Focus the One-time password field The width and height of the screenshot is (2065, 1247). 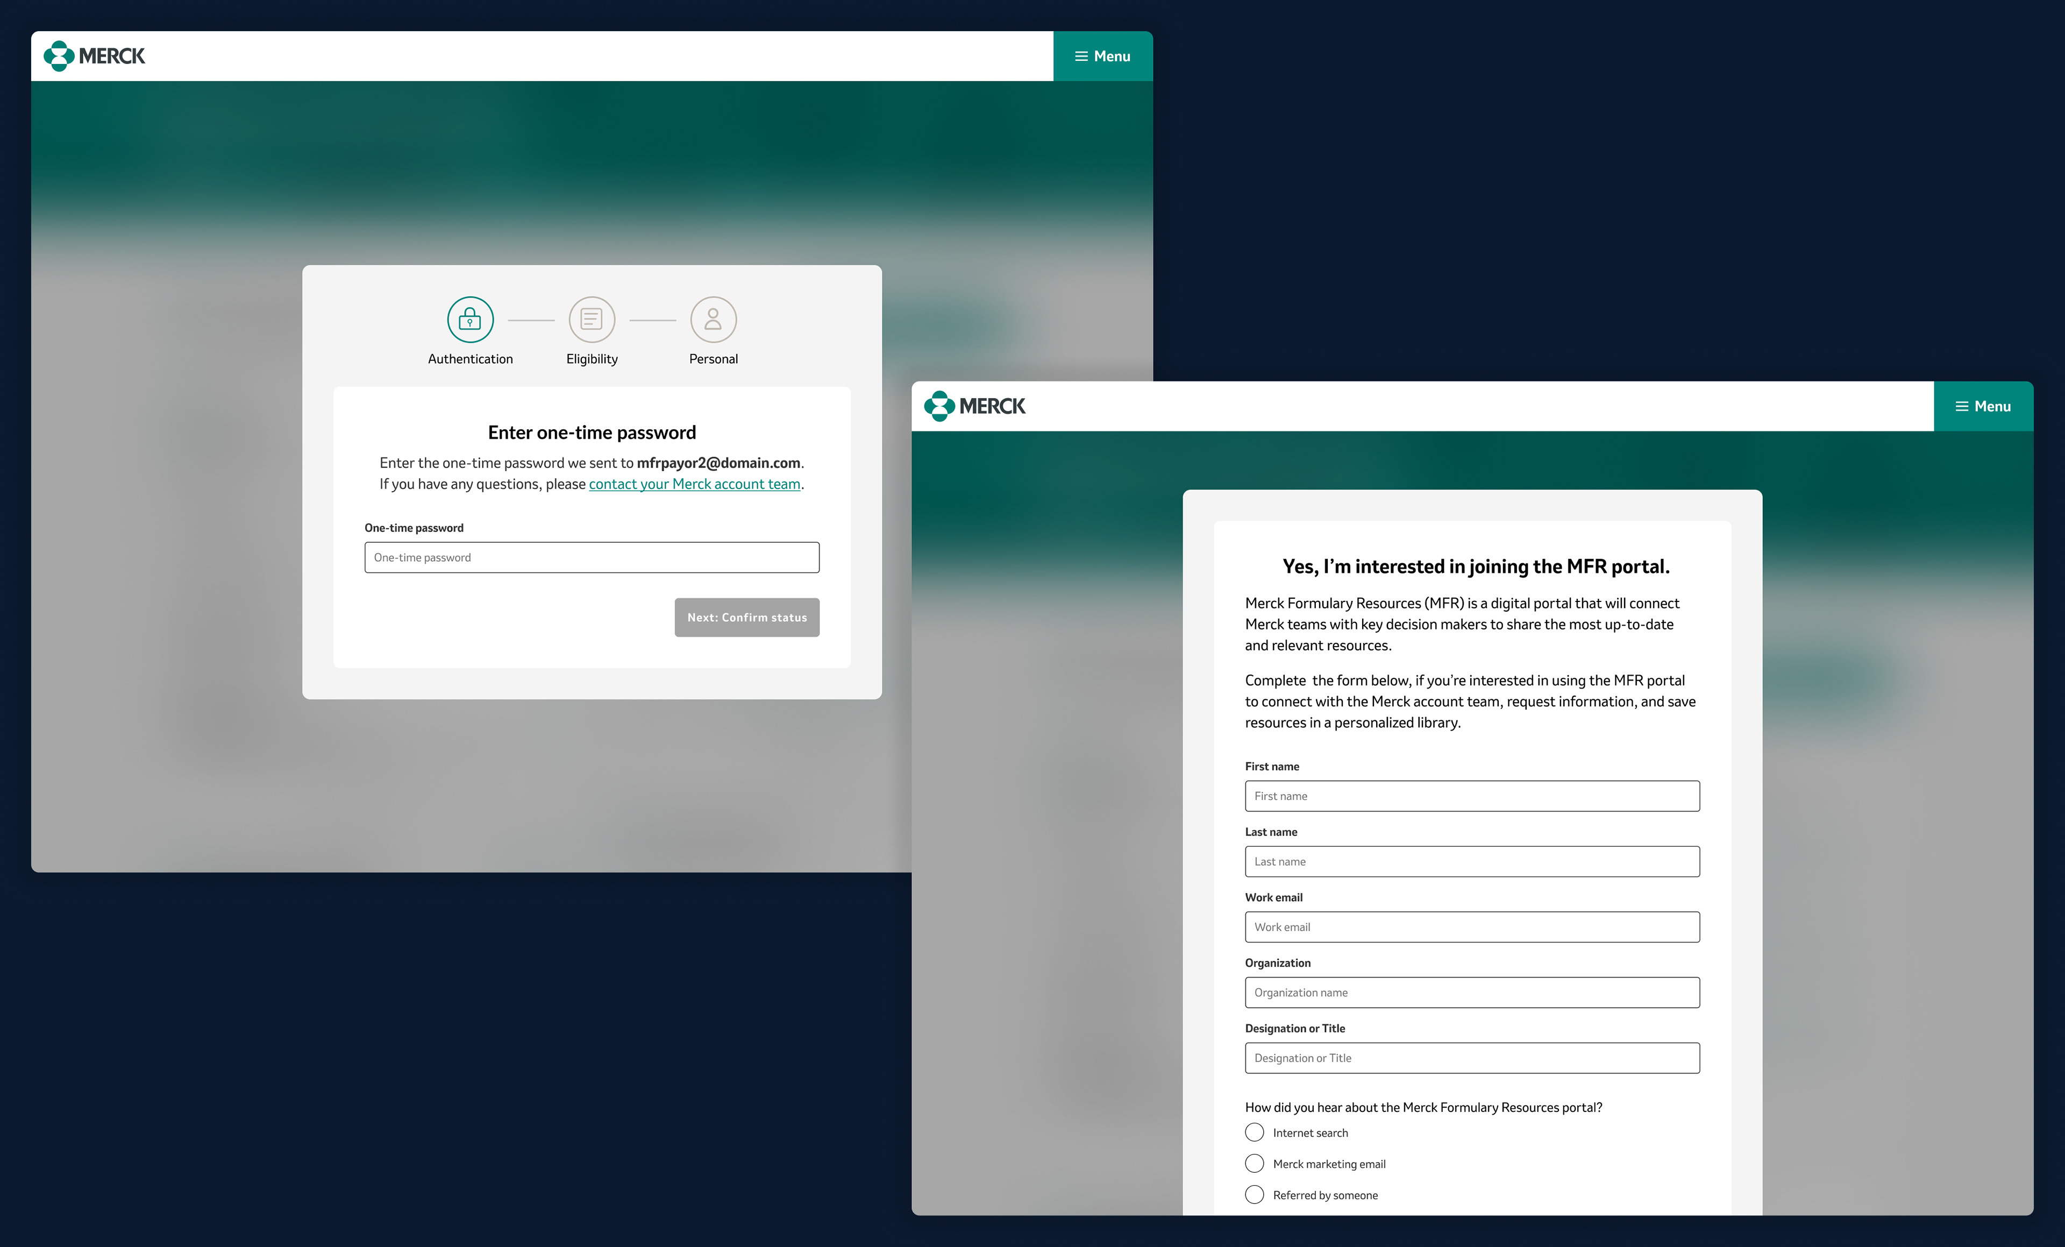pos(592,558)
